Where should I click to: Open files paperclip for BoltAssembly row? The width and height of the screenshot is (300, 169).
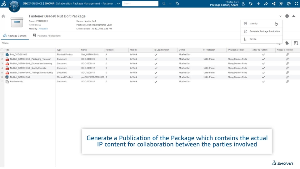pos(287,82)
